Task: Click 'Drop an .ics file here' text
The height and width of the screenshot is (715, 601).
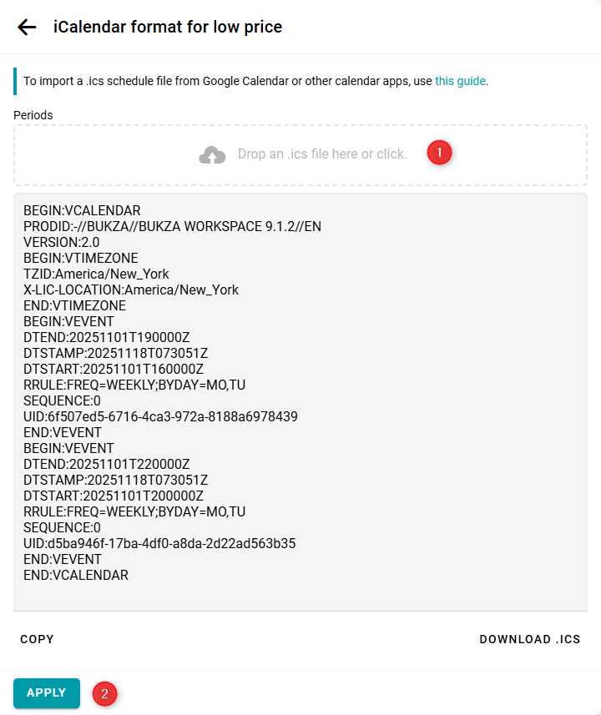Action: click(x=322, y=154)
